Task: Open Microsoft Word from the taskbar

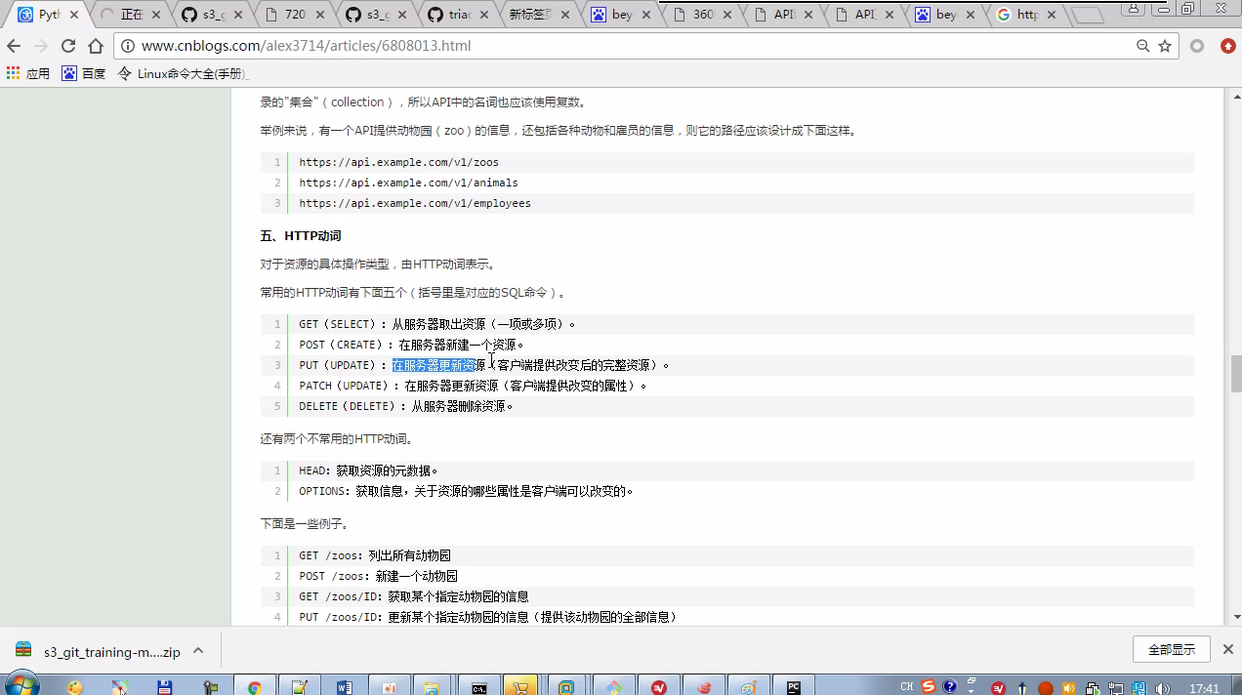Action: [x=345, y=687]
